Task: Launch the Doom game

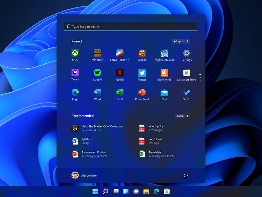Action: pyautogui.click(x=142, y=55)
